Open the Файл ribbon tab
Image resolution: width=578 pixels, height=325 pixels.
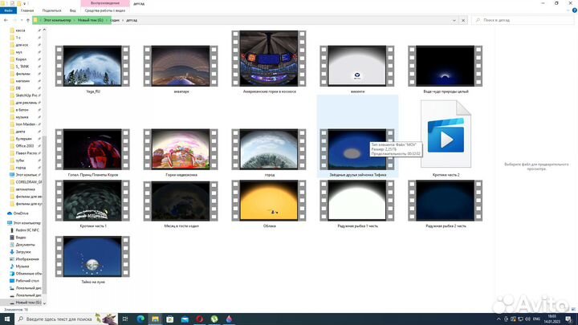8,10
